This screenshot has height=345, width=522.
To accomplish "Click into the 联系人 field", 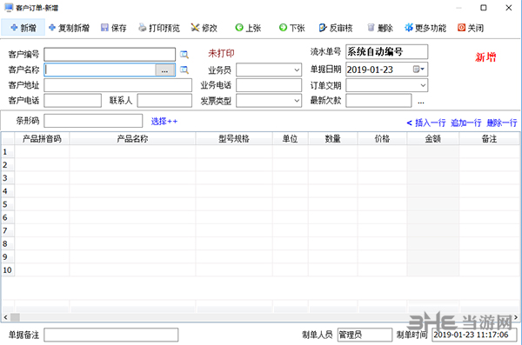I will point(164,101).
